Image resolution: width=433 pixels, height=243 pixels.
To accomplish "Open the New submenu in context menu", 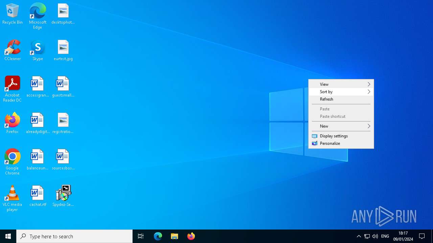I will point(341,126).
